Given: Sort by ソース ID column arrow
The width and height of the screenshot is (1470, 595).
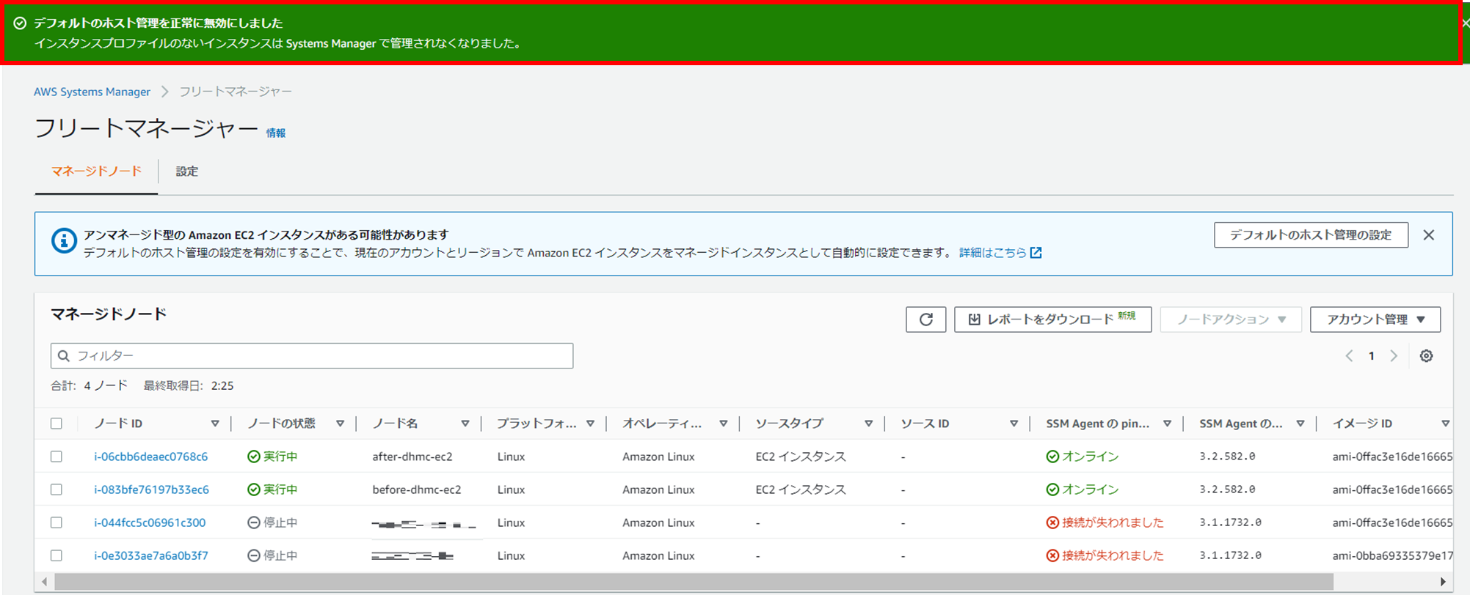Looking at the screenshot, I should point(1014,424).
